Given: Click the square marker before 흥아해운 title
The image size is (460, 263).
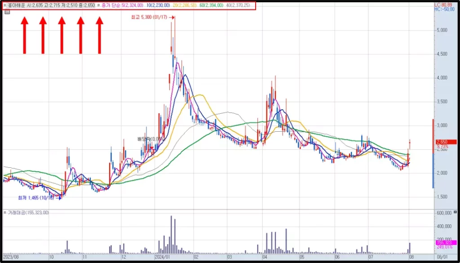Looking at the screenshot, I should 4,5.
